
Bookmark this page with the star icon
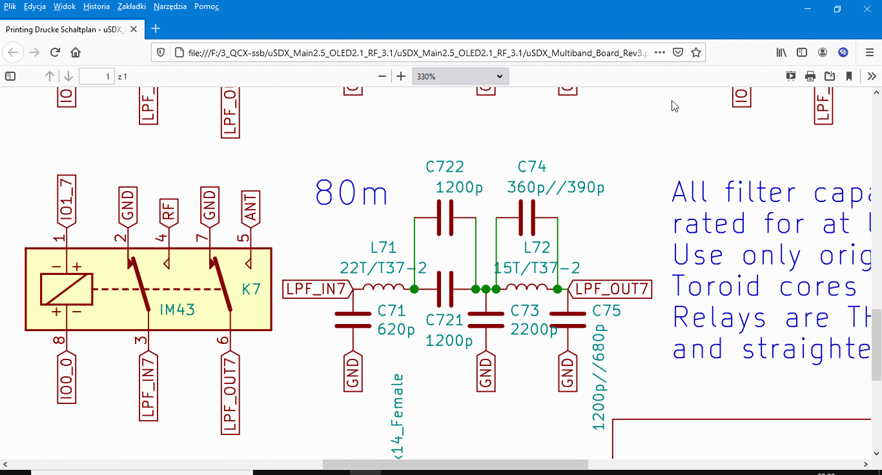click(696, 52)
